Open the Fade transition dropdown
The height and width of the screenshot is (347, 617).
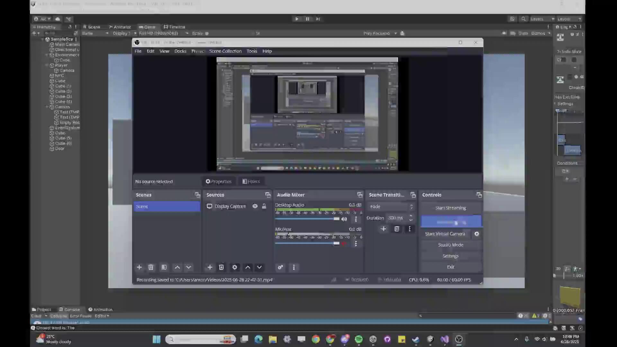pos(391,206)
